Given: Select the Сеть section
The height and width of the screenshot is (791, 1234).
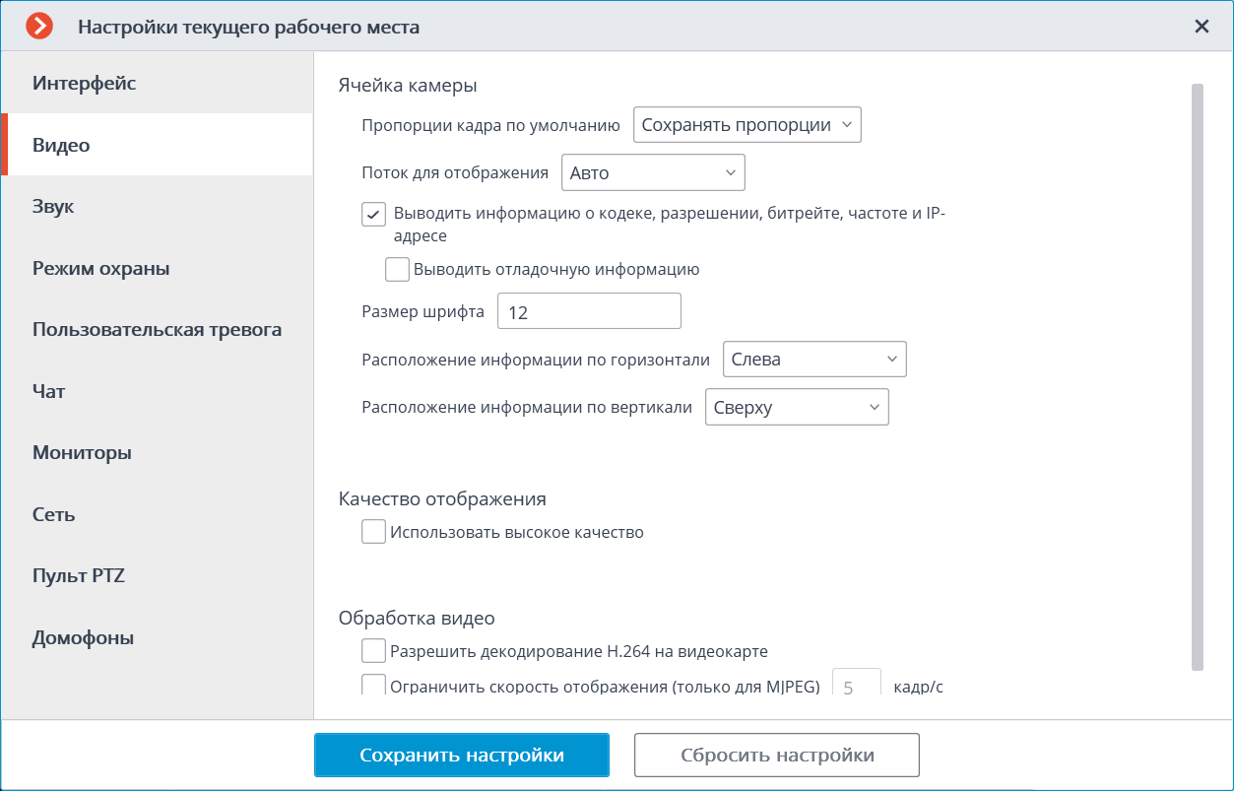Looking at the screenshot, I should (53, 514).
